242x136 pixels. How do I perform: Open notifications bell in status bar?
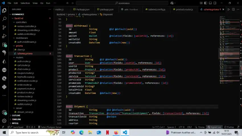click(238, 127)
